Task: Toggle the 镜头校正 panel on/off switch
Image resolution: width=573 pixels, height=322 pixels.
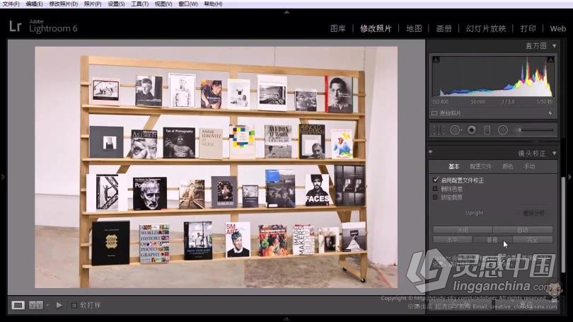Action: click(x=431, y=152)
